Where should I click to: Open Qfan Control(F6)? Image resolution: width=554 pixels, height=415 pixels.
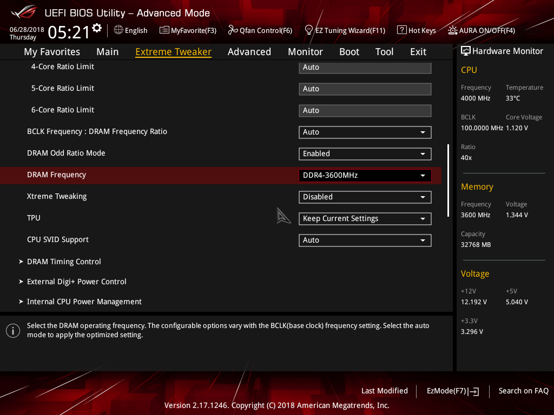pyautogui.click(x=266, y=31)
